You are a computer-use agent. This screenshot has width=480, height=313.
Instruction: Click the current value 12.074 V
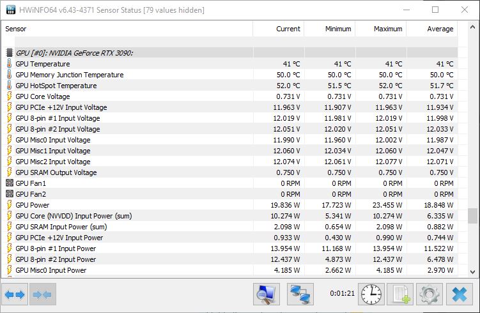coord(286,162)
